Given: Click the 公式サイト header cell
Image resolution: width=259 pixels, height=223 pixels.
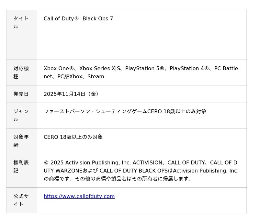Looking at the screenshot, I should (21, 200).
